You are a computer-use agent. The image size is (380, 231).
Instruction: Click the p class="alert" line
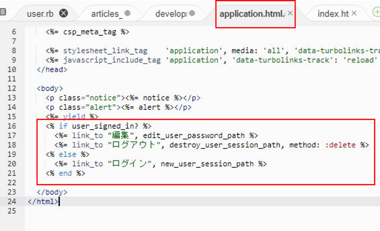[118, 107]
